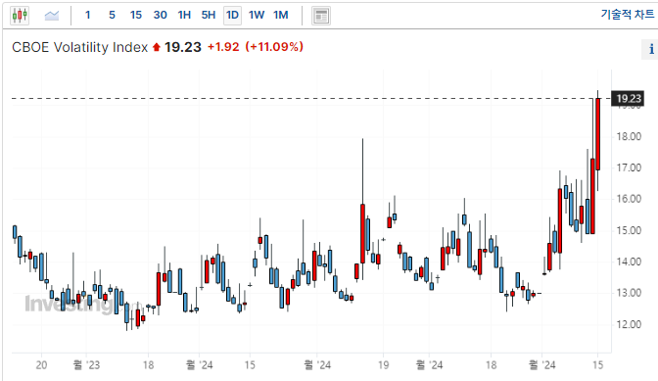This screenshot has height=381, width=658.
Task: Open the news overlay icon in toolbar
Action: tap(321, 16)
